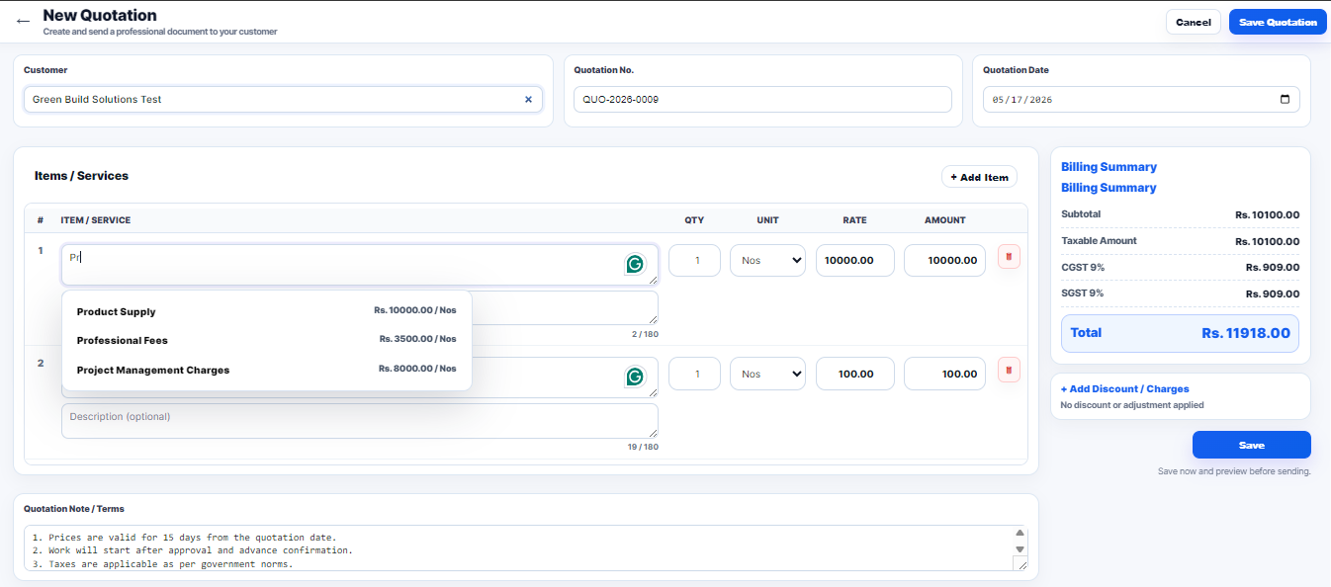Click the suggestion price Rs. 3500.00 / Nos
The height and width of the screenshot is (587, 1331).
click(417, 339)
